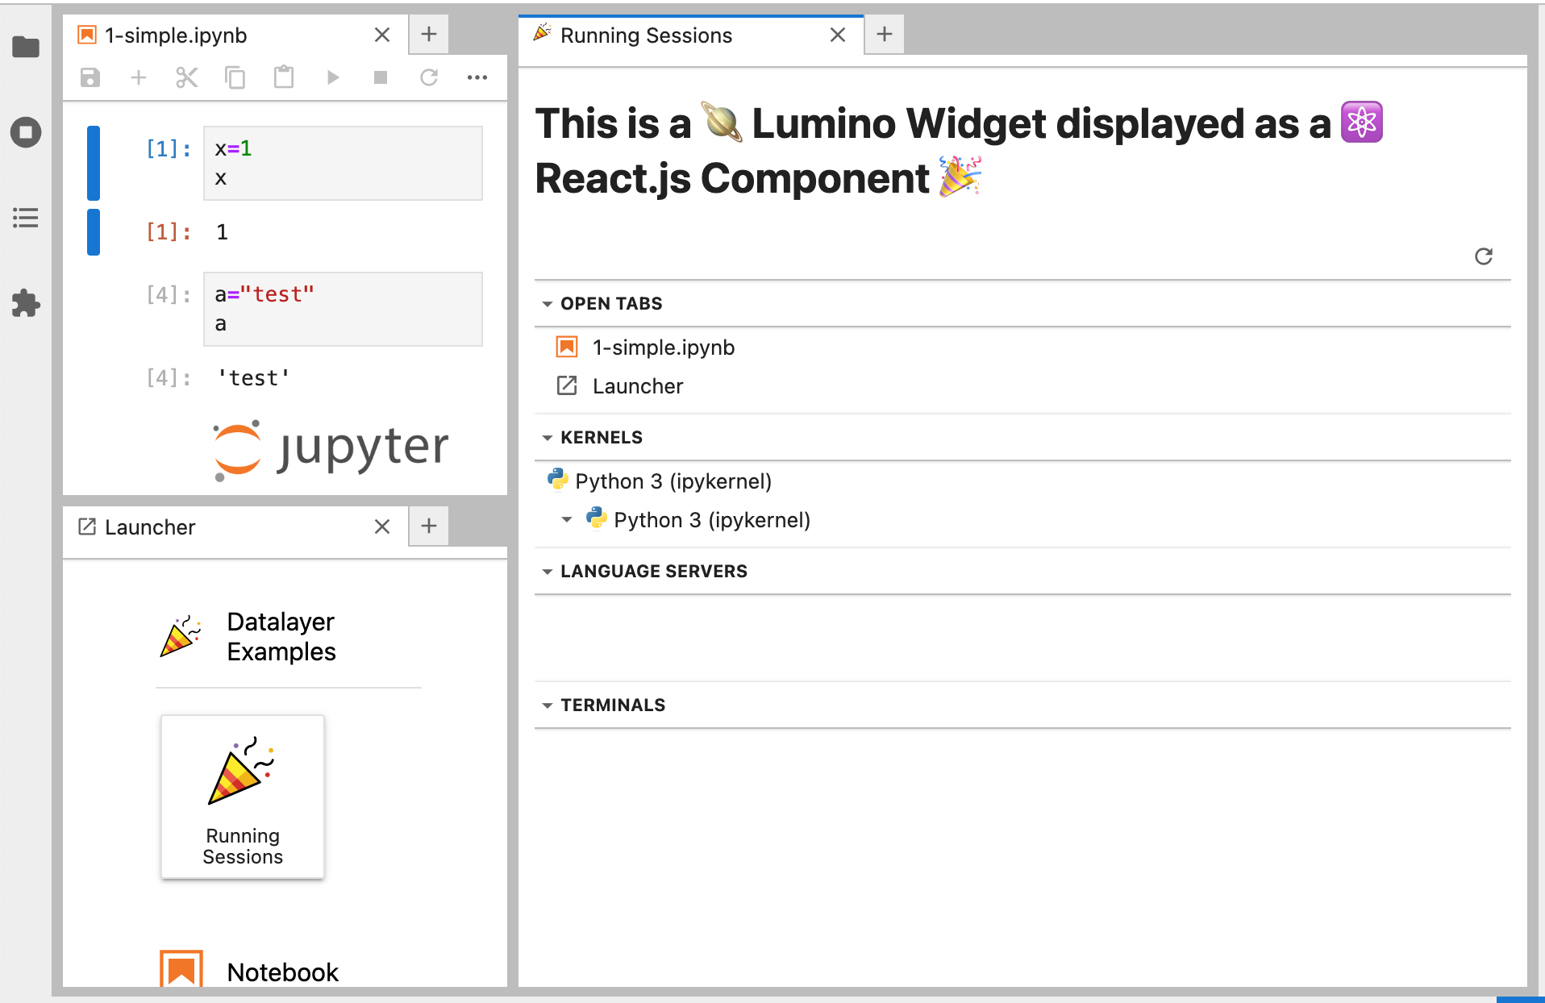The height and width of the screenshot is (1003, 1545).
Task: Switch to the 1-simple.ipynb tab
Action: (x=176, y=35)
